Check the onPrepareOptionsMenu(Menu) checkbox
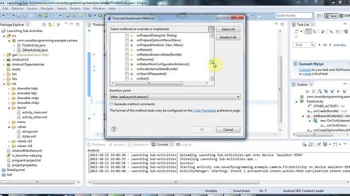This screenshot has width=350, height=196. [x=127, y=40]
